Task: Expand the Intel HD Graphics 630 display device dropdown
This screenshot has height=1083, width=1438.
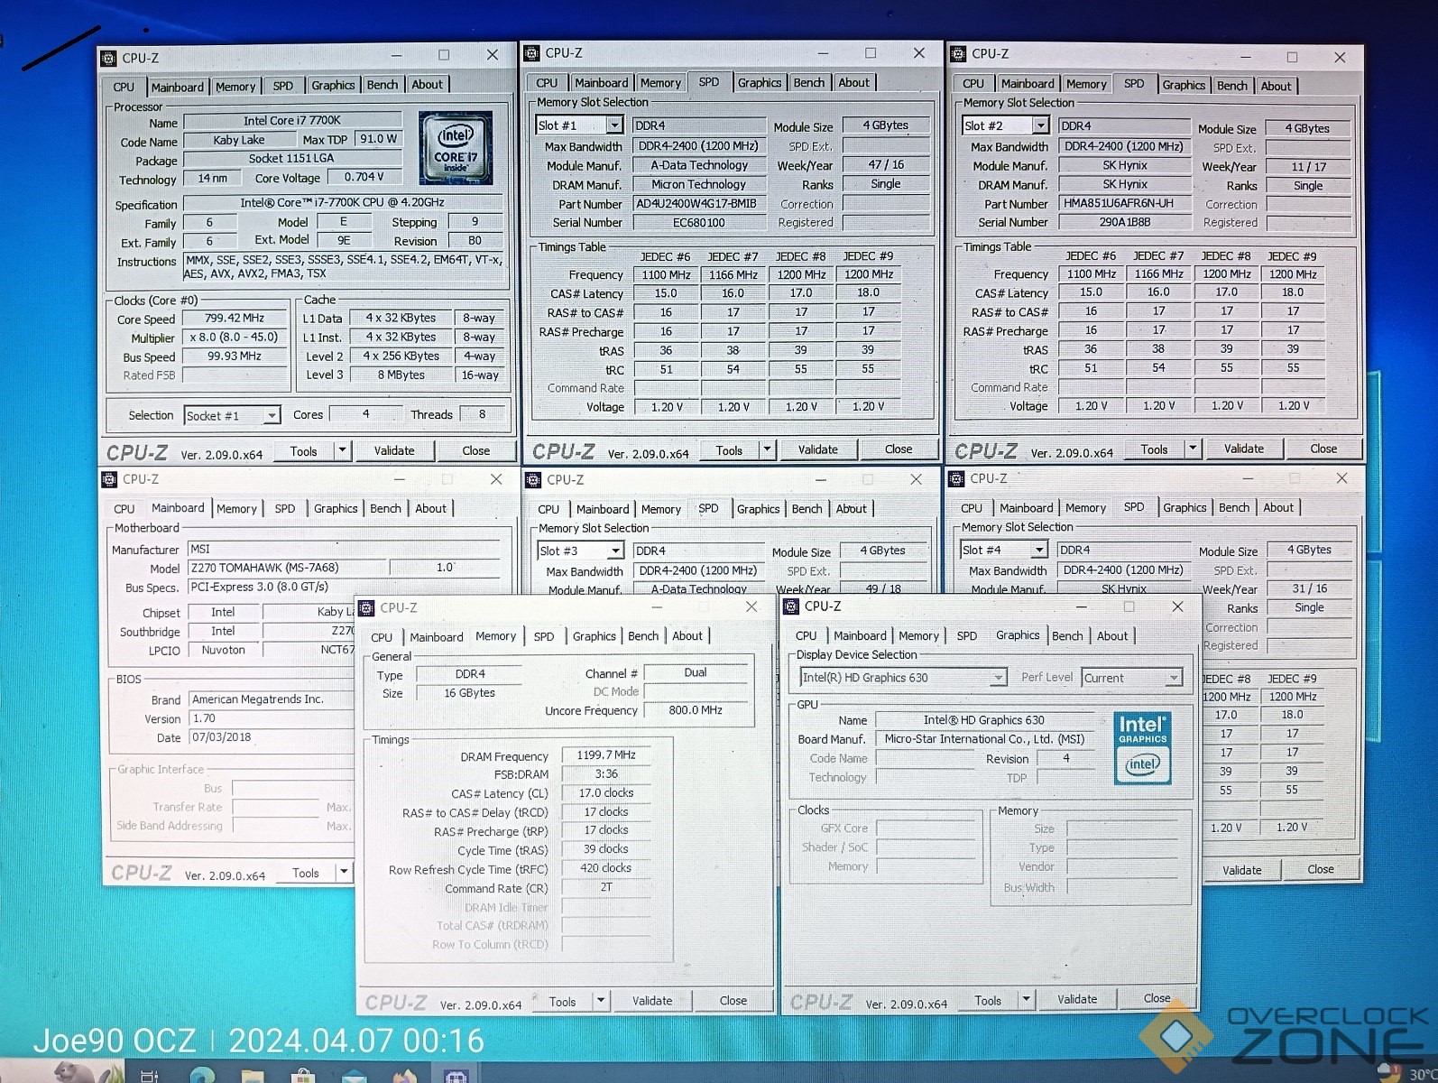Action: [x=998, y=678]
